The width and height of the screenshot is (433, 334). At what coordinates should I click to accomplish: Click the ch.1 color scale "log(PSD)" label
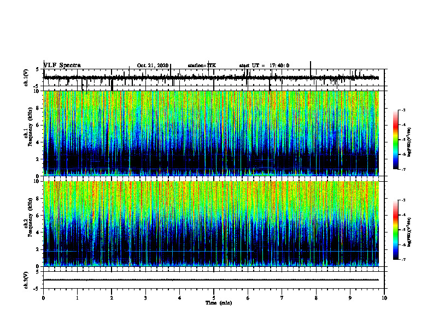pos(409,142)
